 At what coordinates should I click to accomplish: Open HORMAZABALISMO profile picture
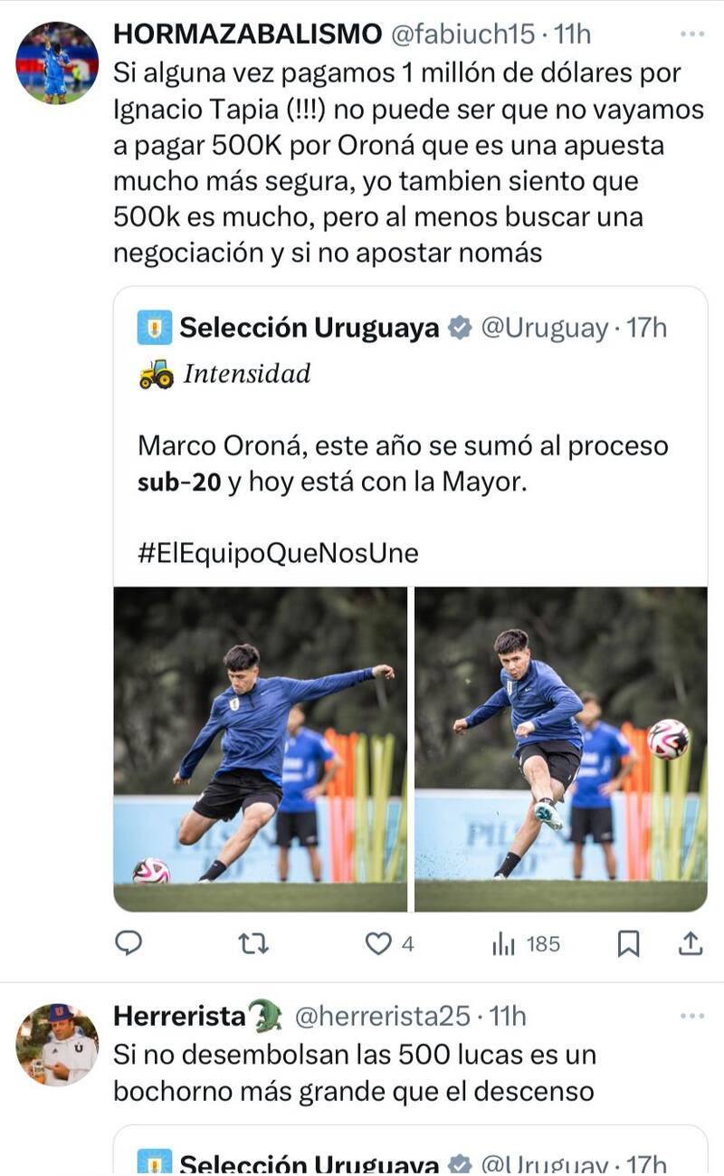57,63
